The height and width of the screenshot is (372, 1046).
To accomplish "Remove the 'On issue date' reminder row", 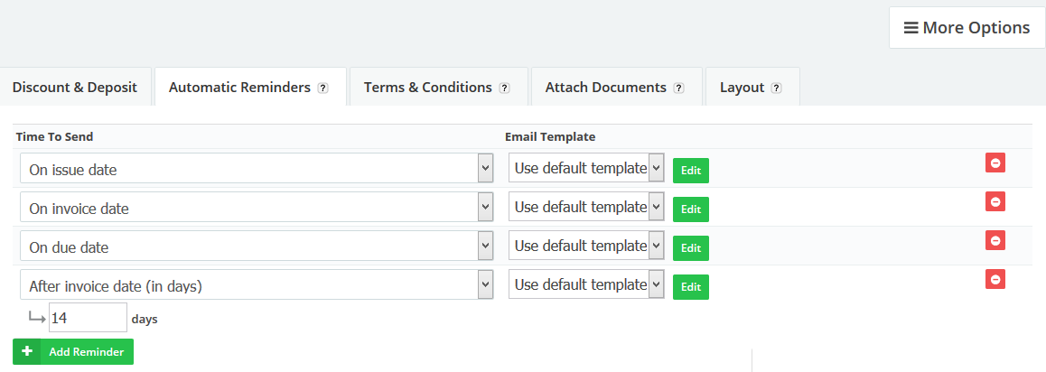I will [x=995, y=163].
